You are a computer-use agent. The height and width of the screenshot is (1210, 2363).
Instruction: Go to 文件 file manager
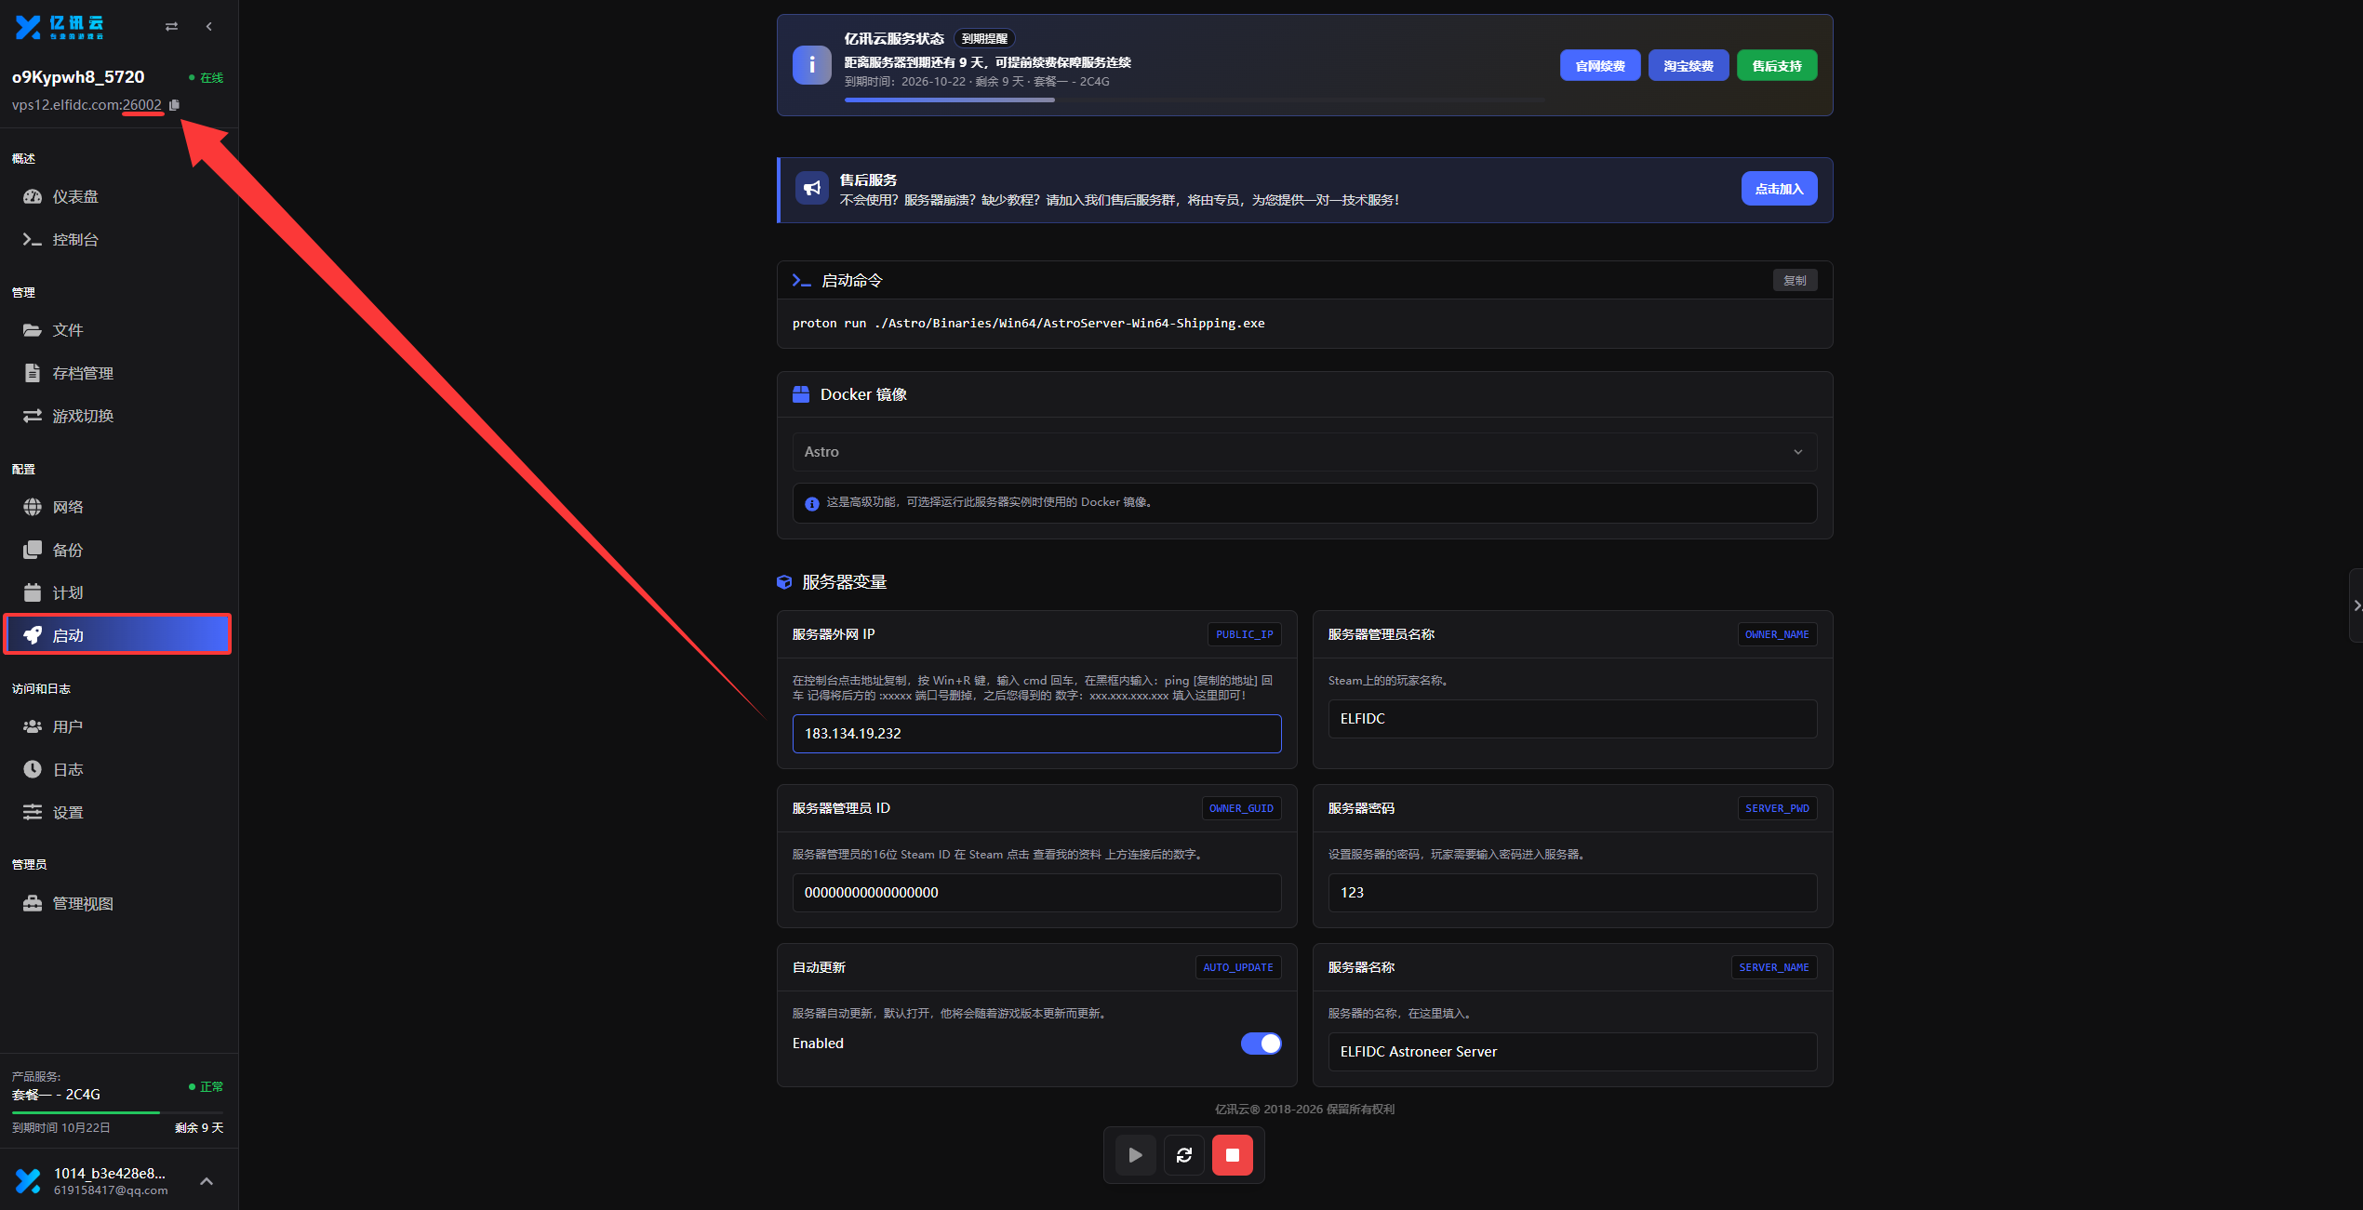119,330
